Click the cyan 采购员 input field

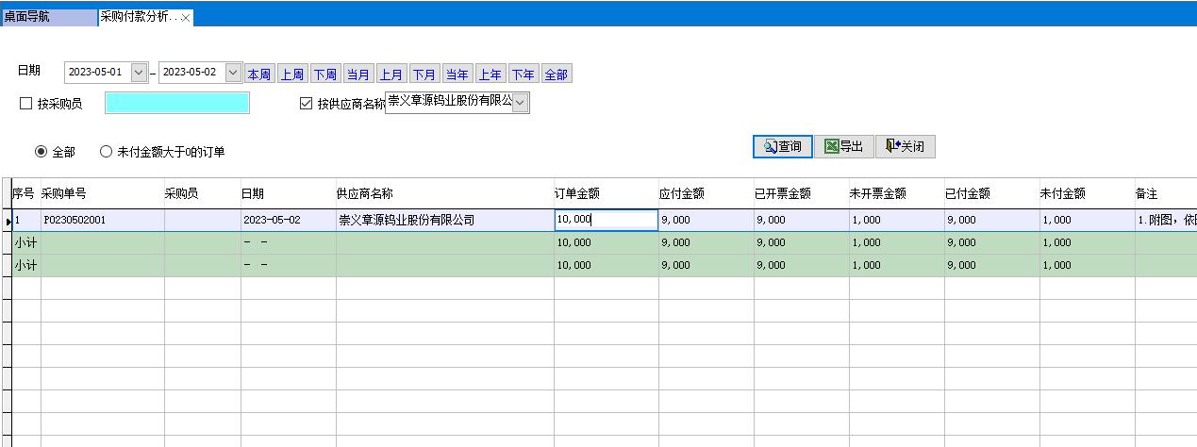pos(177,103)
